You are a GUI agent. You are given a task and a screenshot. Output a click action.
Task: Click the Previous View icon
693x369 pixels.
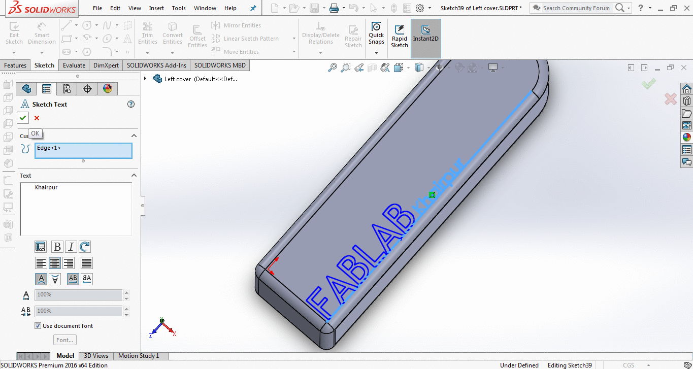359,68
